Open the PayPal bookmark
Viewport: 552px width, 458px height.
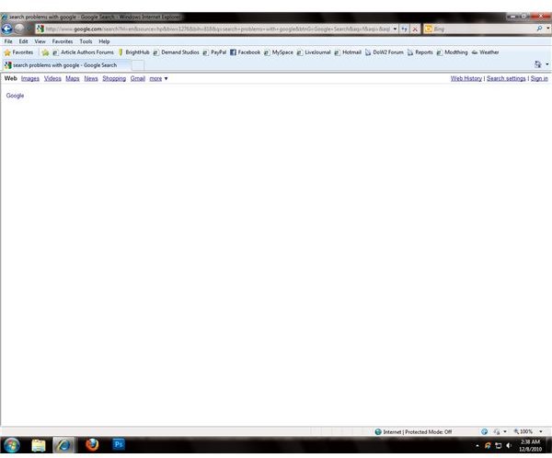pyautogui.click(x=214, y=52)
